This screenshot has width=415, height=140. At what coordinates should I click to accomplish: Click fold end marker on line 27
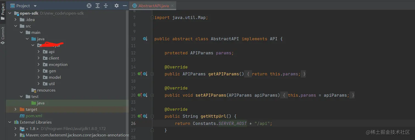pos(152,130)
